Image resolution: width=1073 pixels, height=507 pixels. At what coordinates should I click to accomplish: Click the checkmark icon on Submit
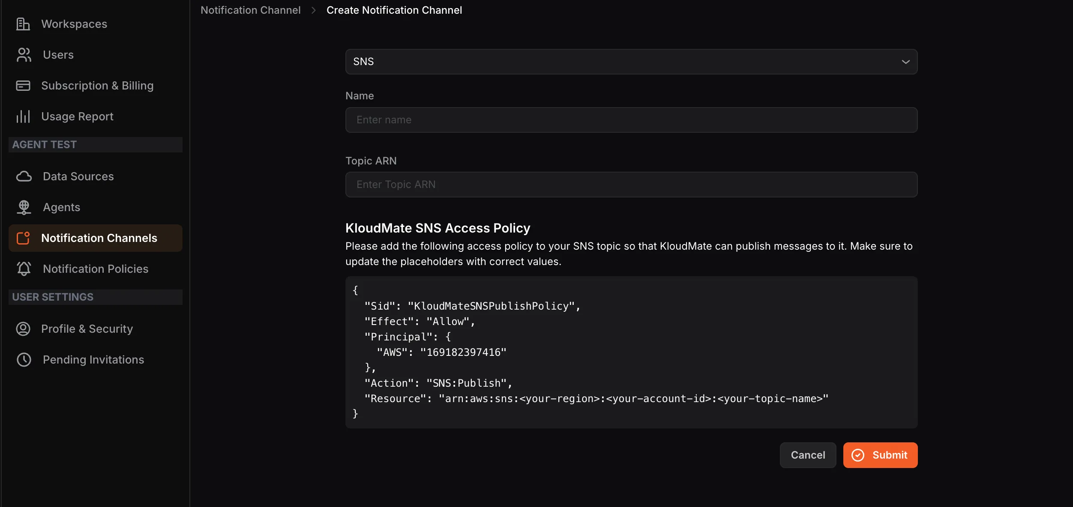coord(858,455)
